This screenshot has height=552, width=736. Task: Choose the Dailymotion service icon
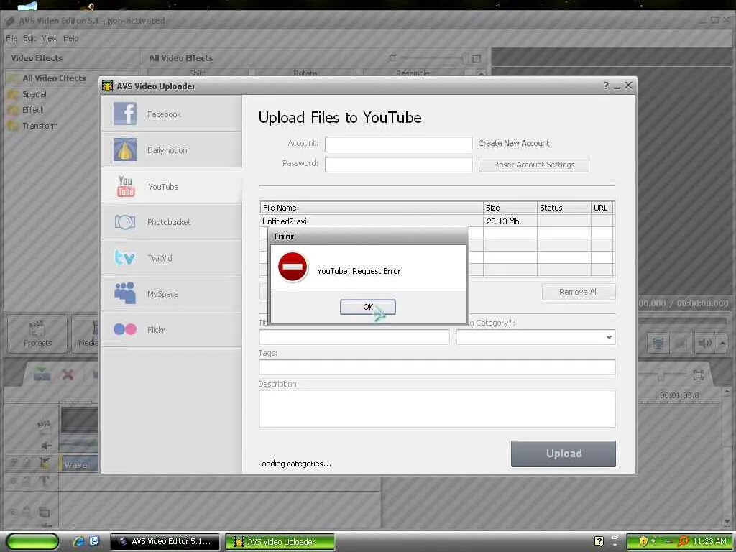pyautogui.click(x=125, y=149)
